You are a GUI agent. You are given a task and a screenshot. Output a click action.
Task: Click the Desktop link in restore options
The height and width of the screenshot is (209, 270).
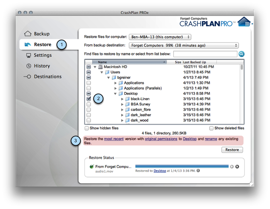pyautogui.click(x=190, y=139)
